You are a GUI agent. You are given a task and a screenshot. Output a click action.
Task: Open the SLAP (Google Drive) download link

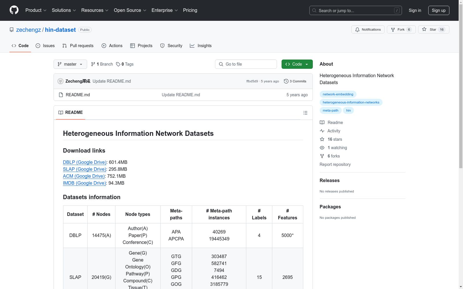[84, 169]
